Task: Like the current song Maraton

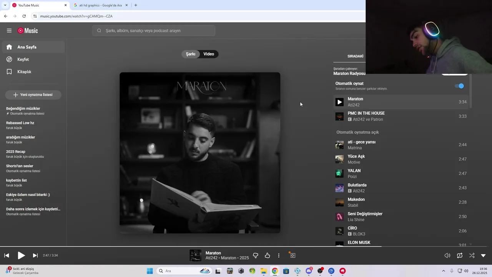Action: (268, 255)
